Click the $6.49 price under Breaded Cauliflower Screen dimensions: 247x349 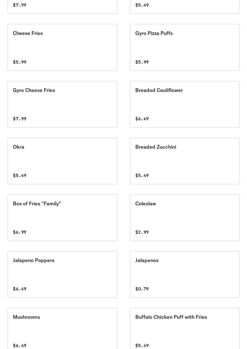(142, 119)
